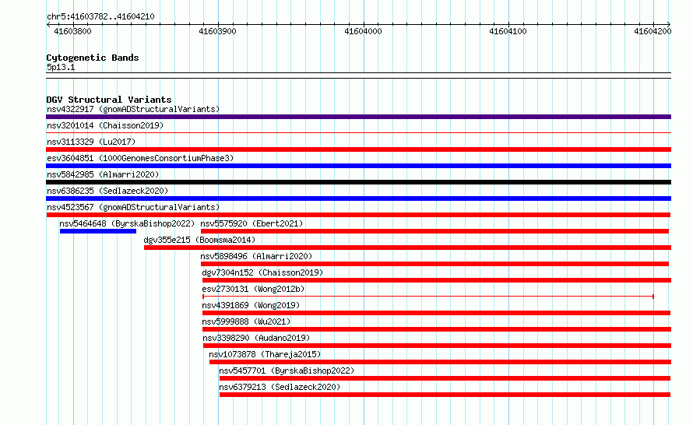Click ruler position 41603800

tap(73, 31)
